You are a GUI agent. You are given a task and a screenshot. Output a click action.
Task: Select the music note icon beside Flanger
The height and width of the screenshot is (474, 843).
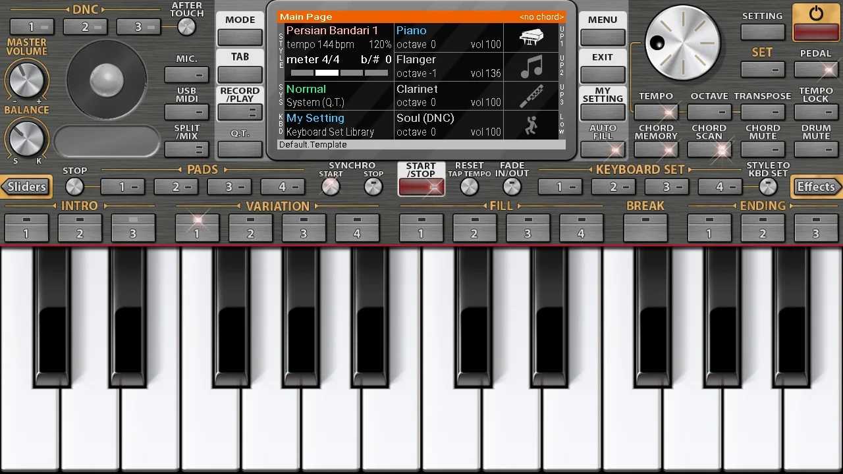click(x=531, y=66)
